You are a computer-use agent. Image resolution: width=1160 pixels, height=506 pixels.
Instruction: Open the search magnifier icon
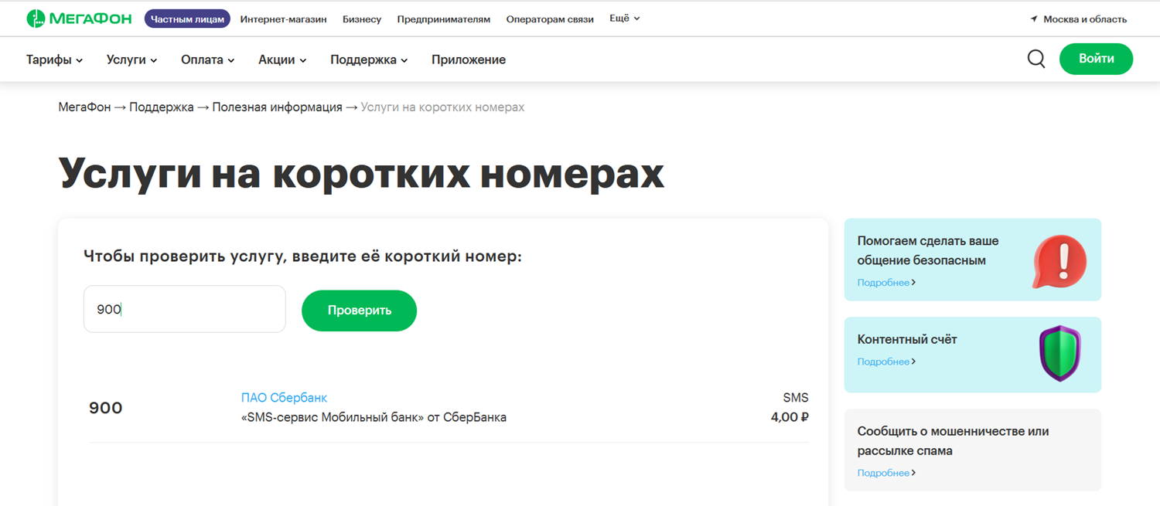pyautogui.click(x=1036, y=59)
